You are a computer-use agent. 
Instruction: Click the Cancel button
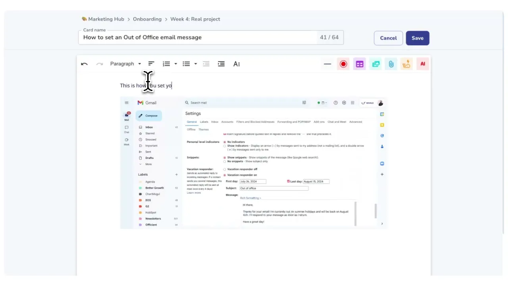coord(388,38)
